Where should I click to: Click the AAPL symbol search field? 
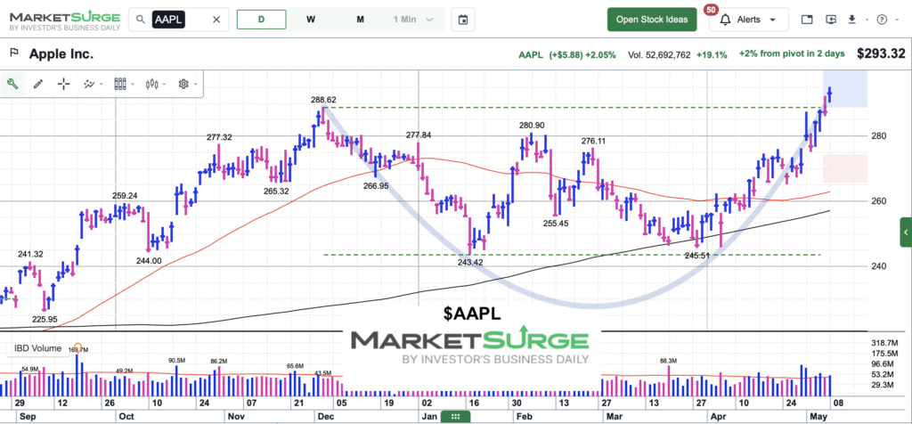[178, 20]
